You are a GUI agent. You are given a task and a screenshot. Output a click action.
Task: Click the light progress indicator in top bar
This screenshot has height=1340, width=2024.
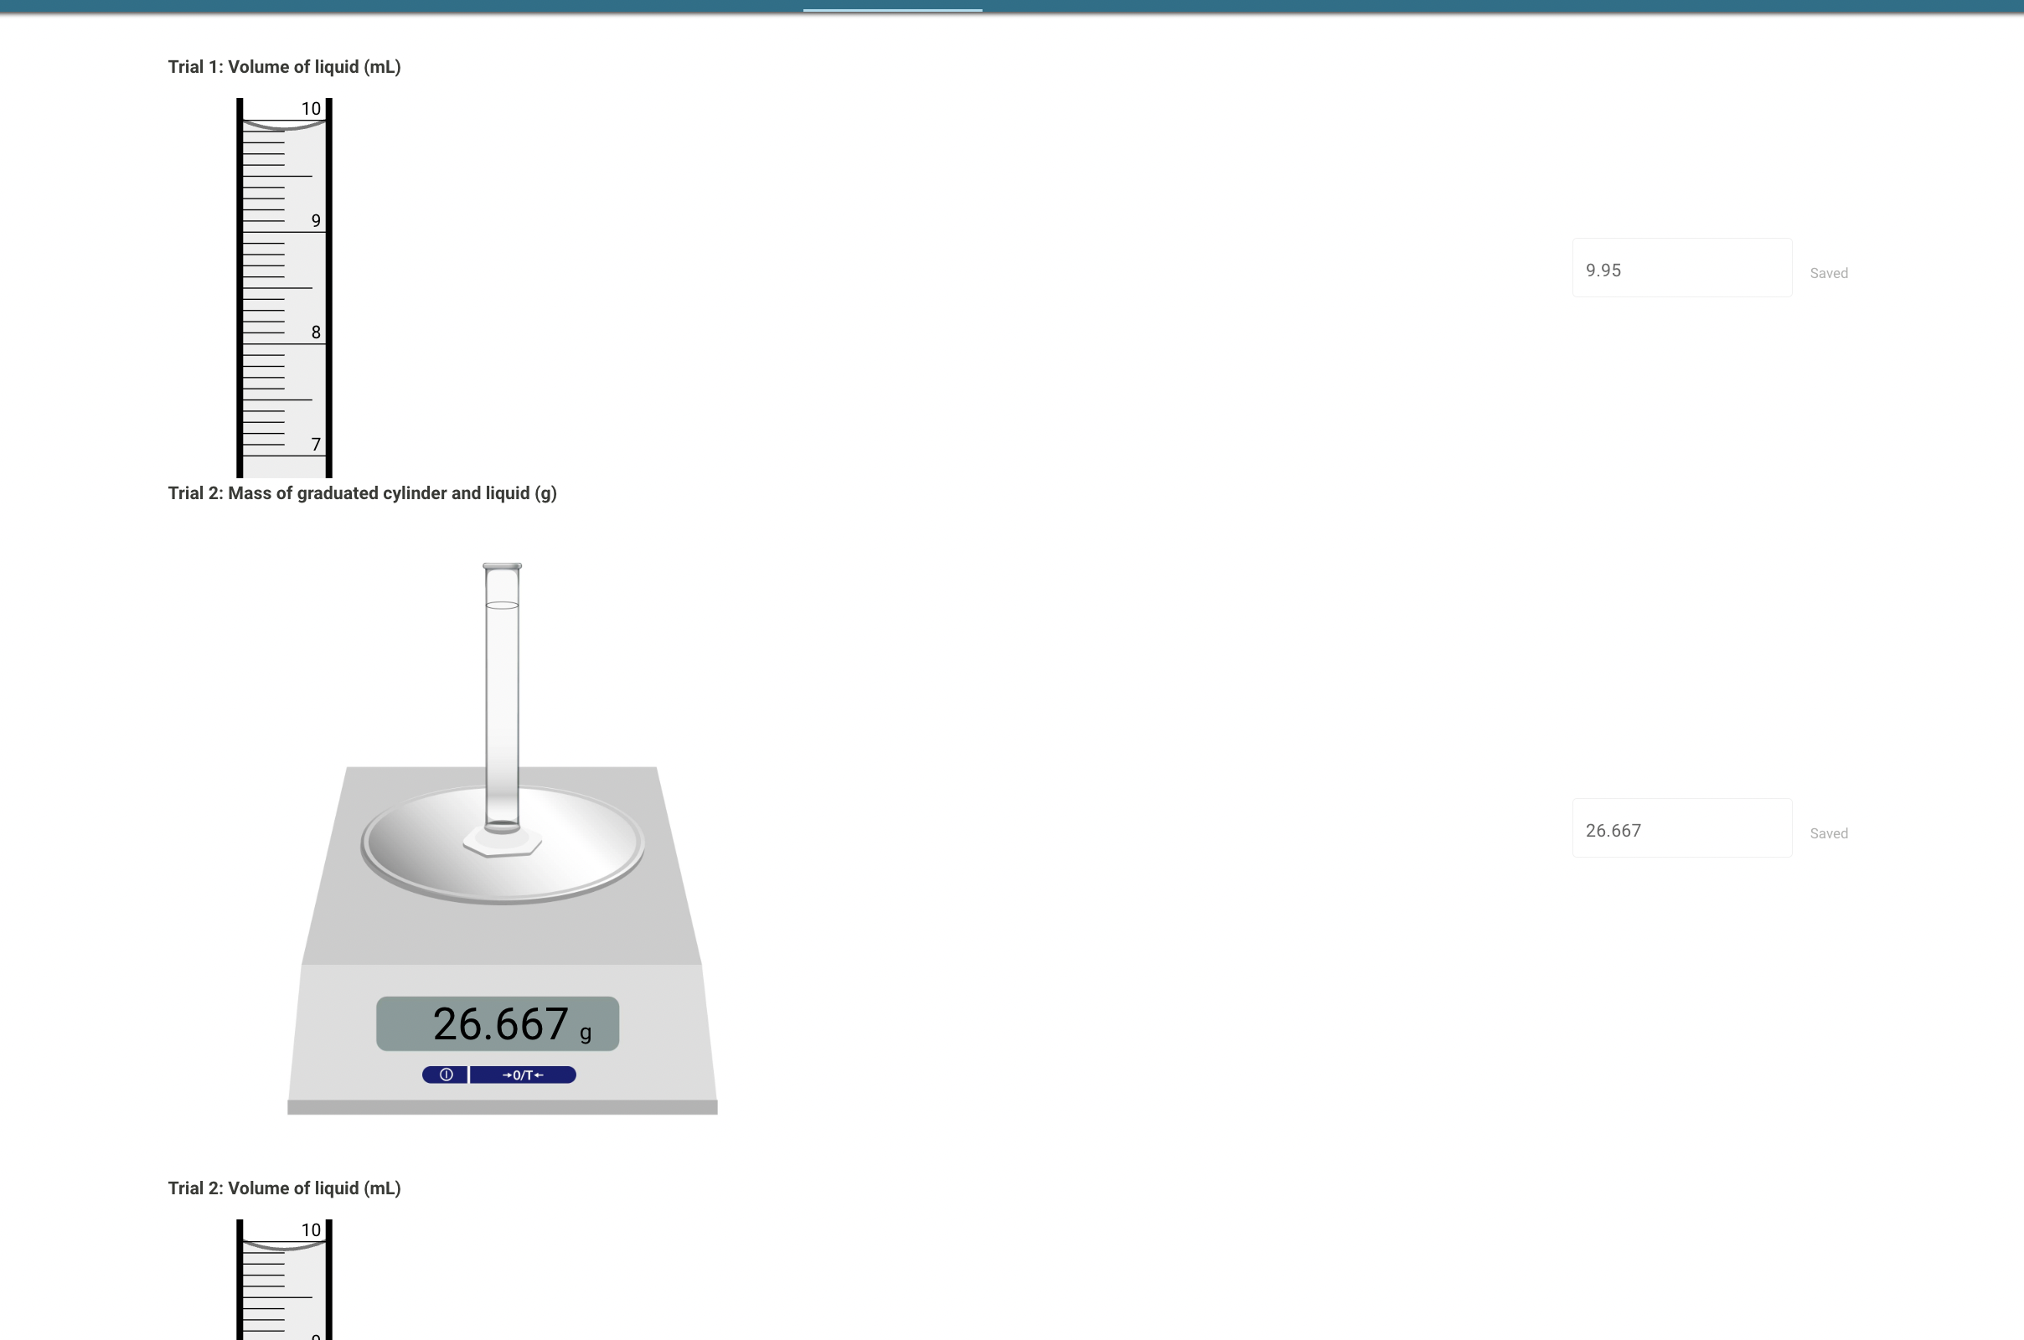coord(892,9)
